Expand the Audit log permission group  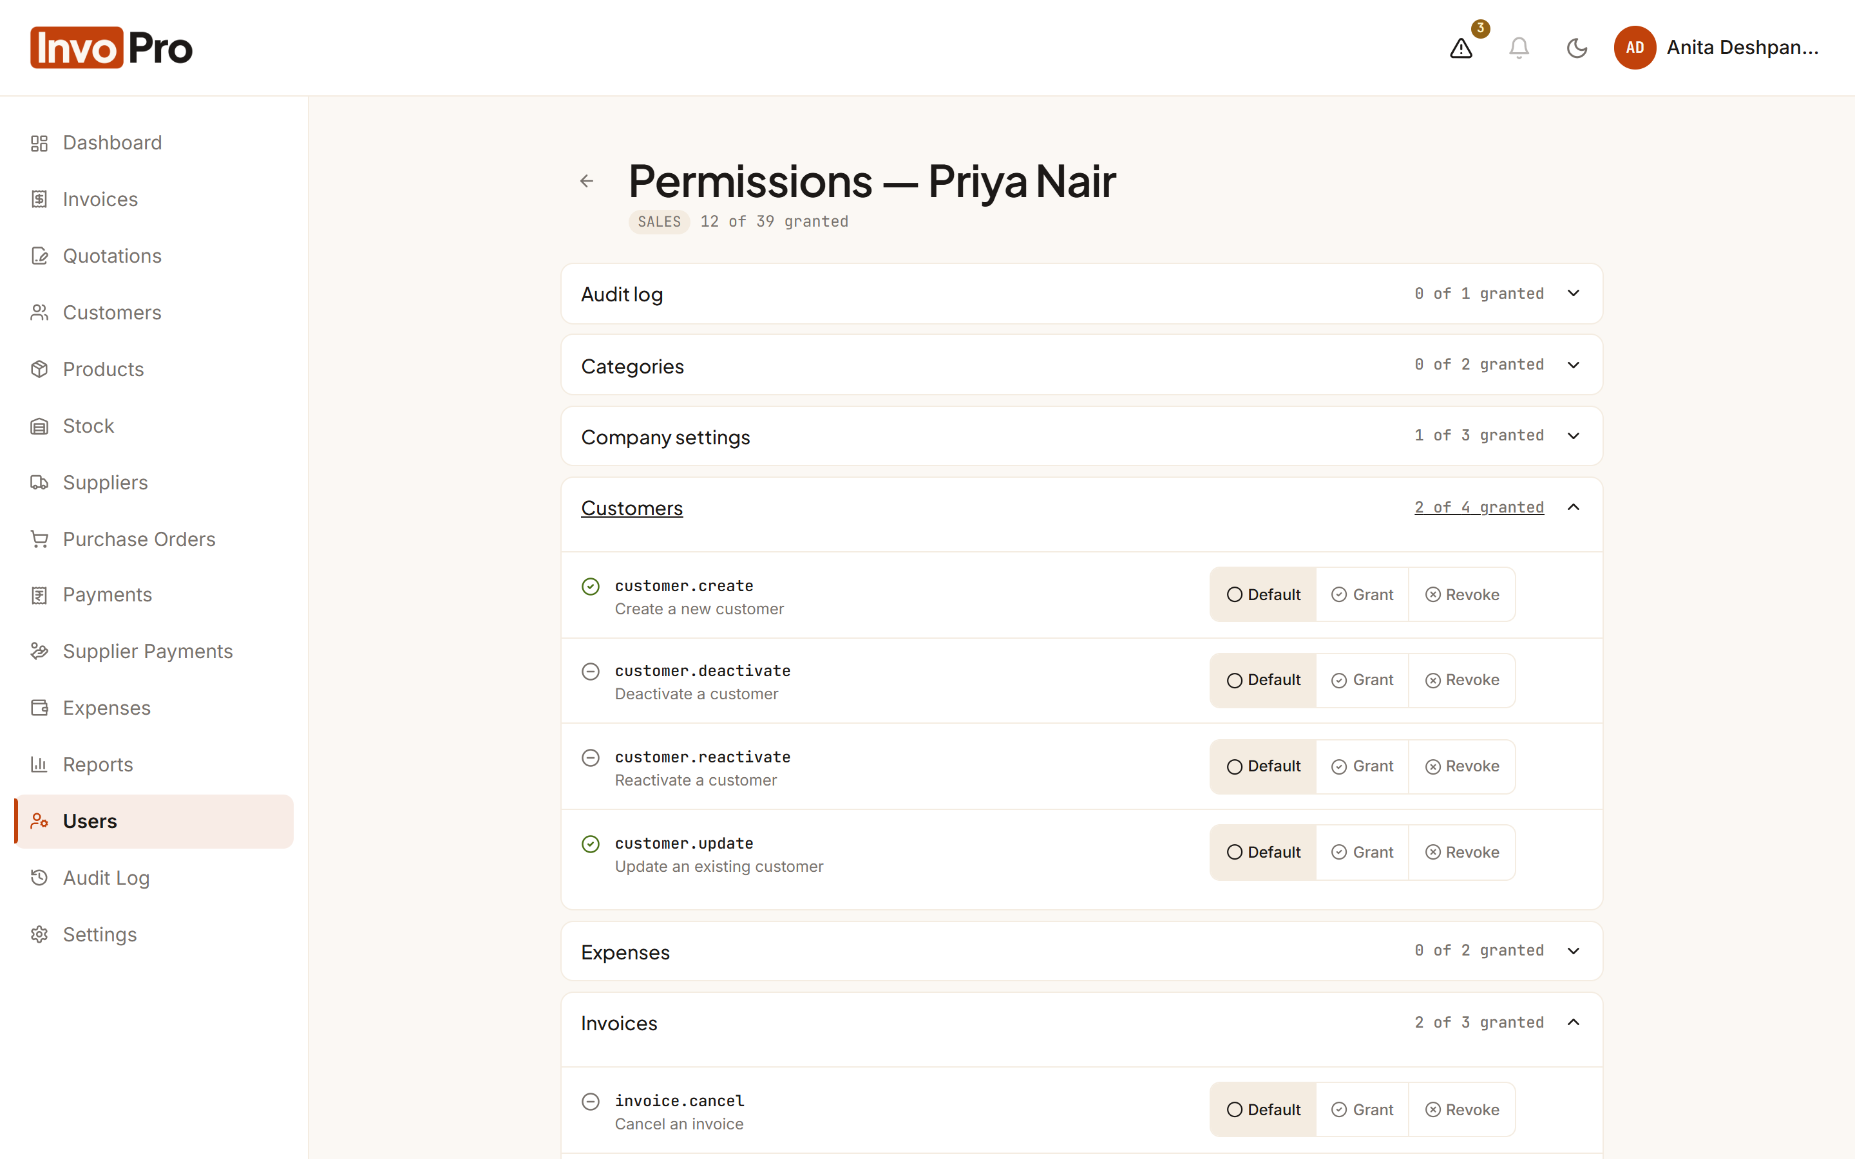[1081, 294]
